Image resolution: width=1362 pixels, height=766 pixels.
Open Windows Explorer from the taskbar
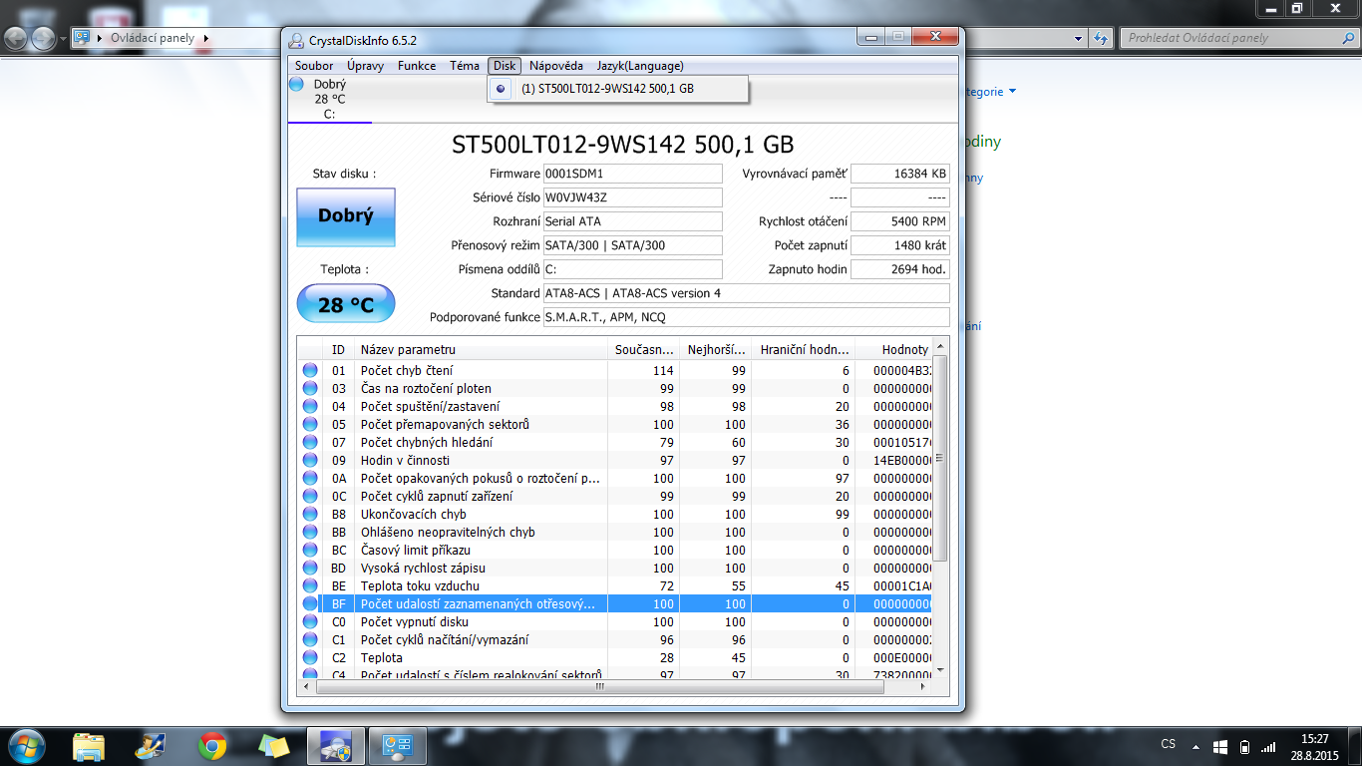pos(89,745)
